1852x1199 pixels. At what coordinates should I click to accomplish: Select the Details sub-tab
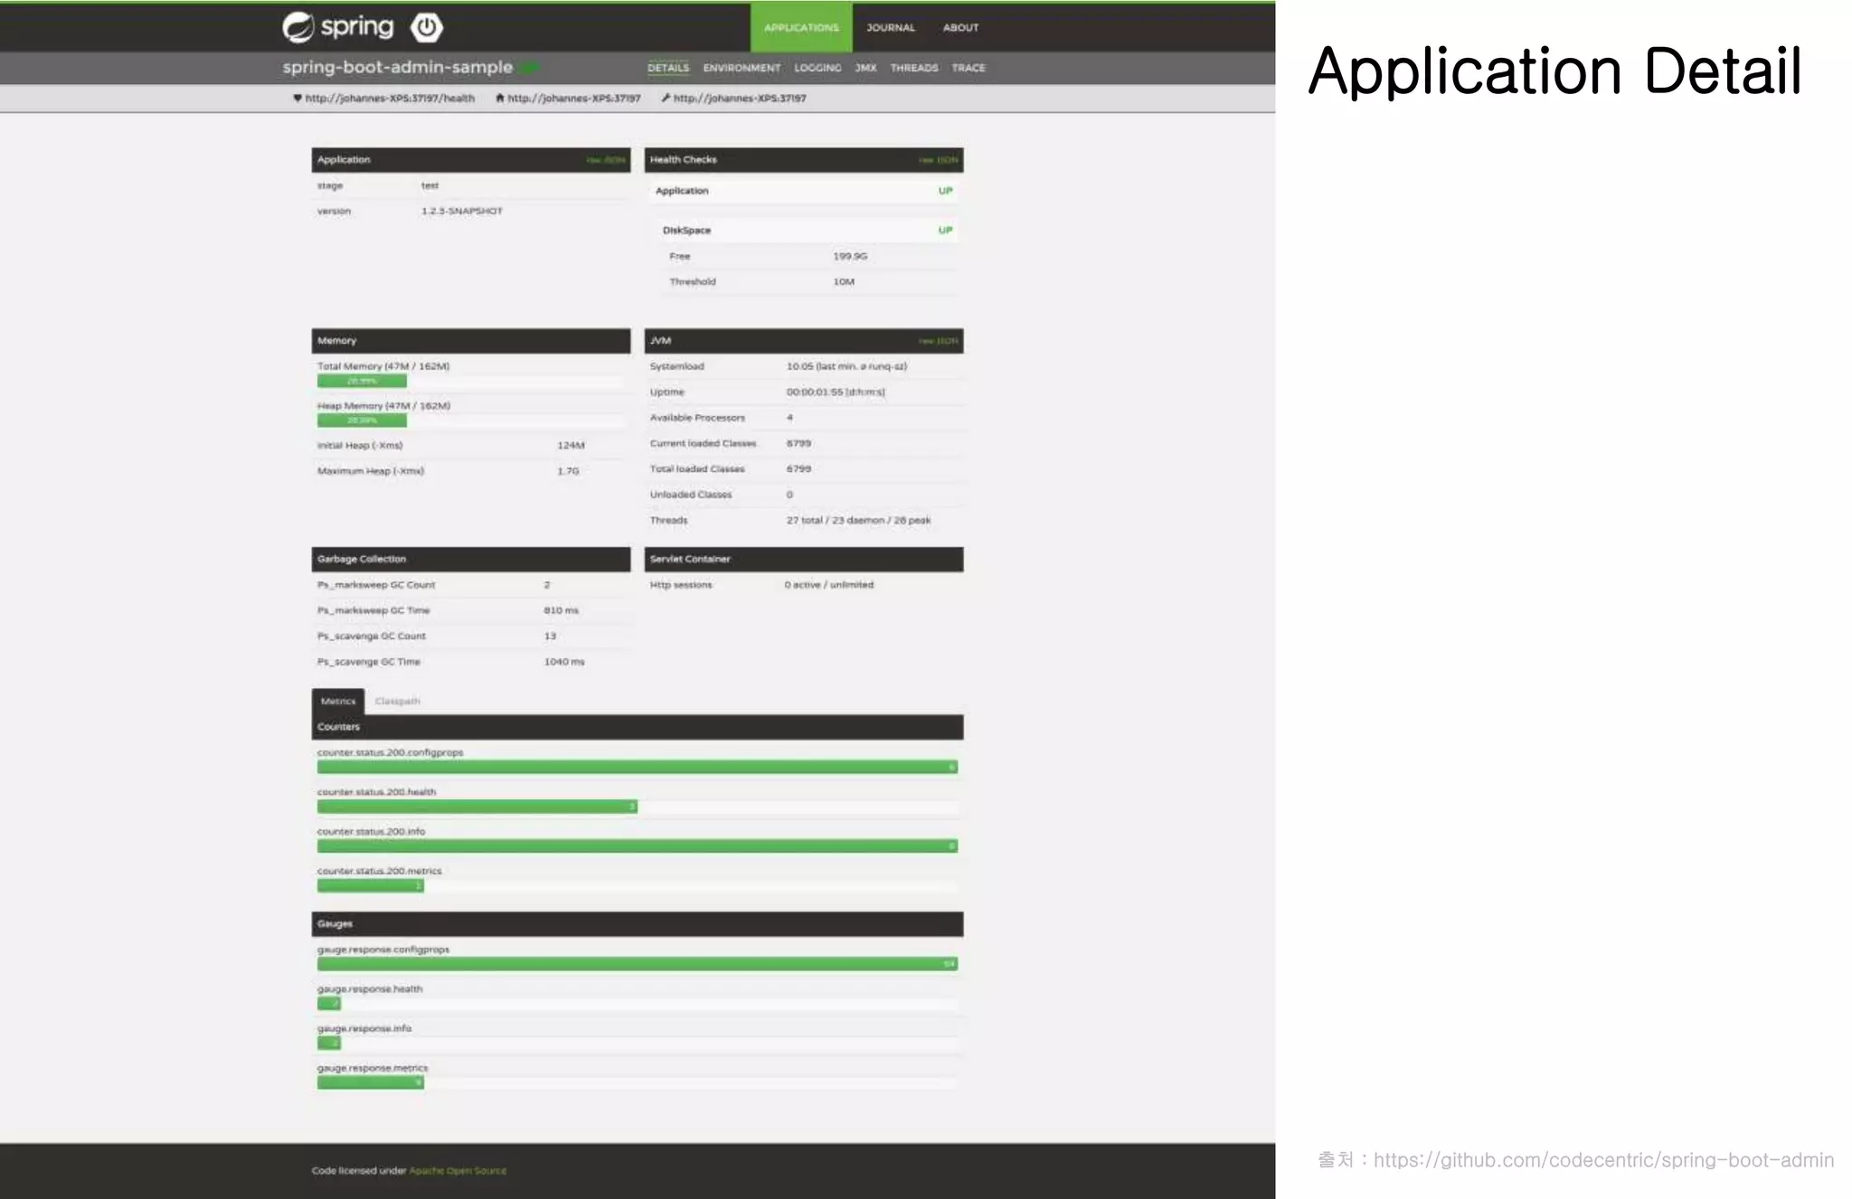click(x=668, y=68)
